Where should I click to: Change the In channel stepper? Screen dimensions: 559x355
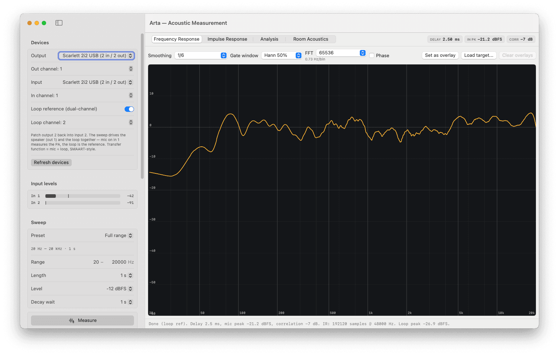click(131, 95)
